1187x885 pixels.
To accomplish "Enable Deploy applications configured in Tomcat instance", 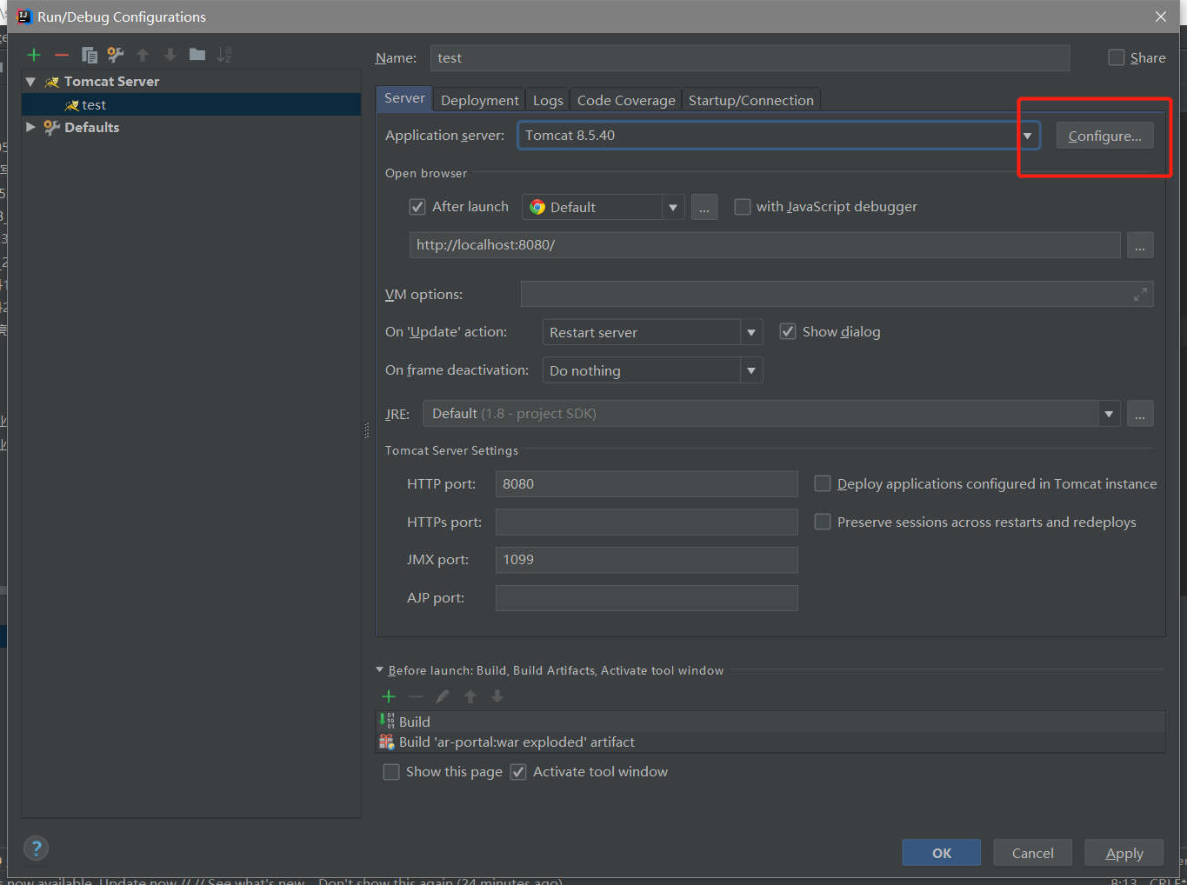I will (823, 483).
